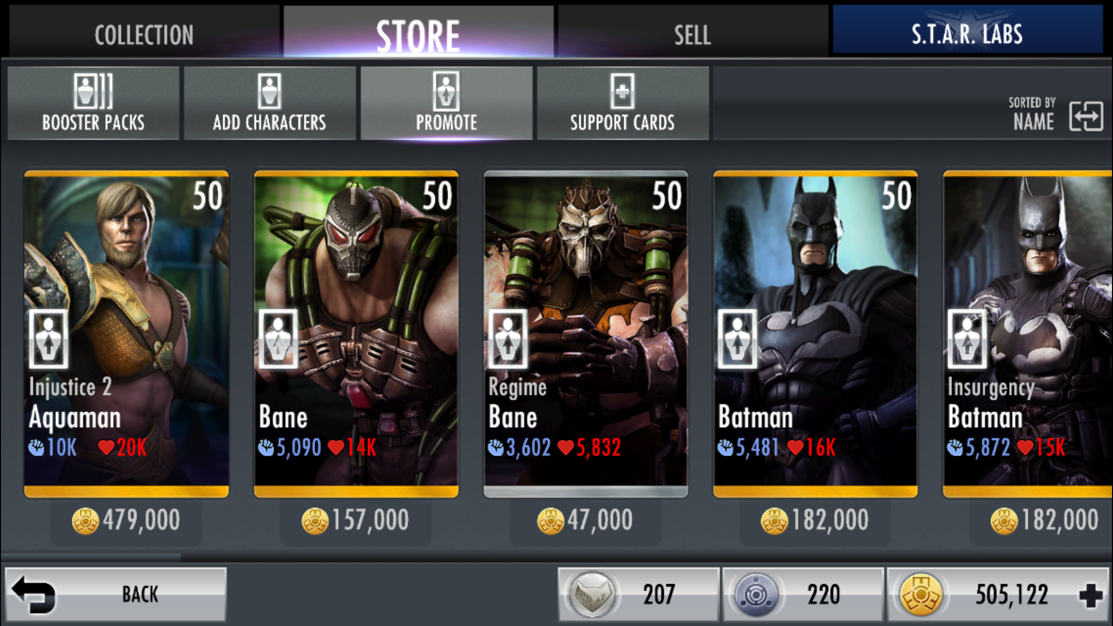Buy Aquaman promotion for 479,000 coins
This screenshot has width=1113, height=626.
(126, 521)
